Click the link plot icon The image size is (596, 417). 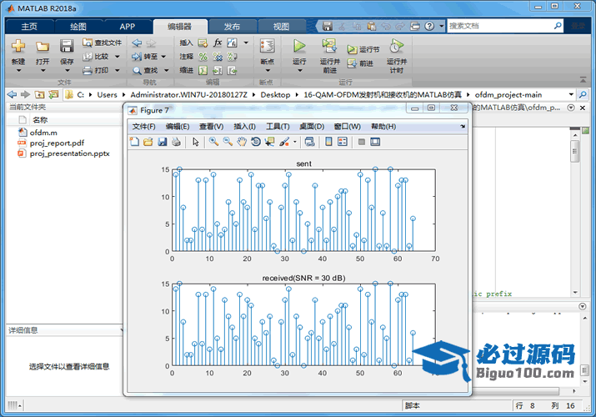point(310,142)
